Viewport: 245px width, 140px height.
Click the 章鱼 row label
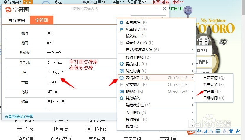pyautogui.click(x=25, y=82)
